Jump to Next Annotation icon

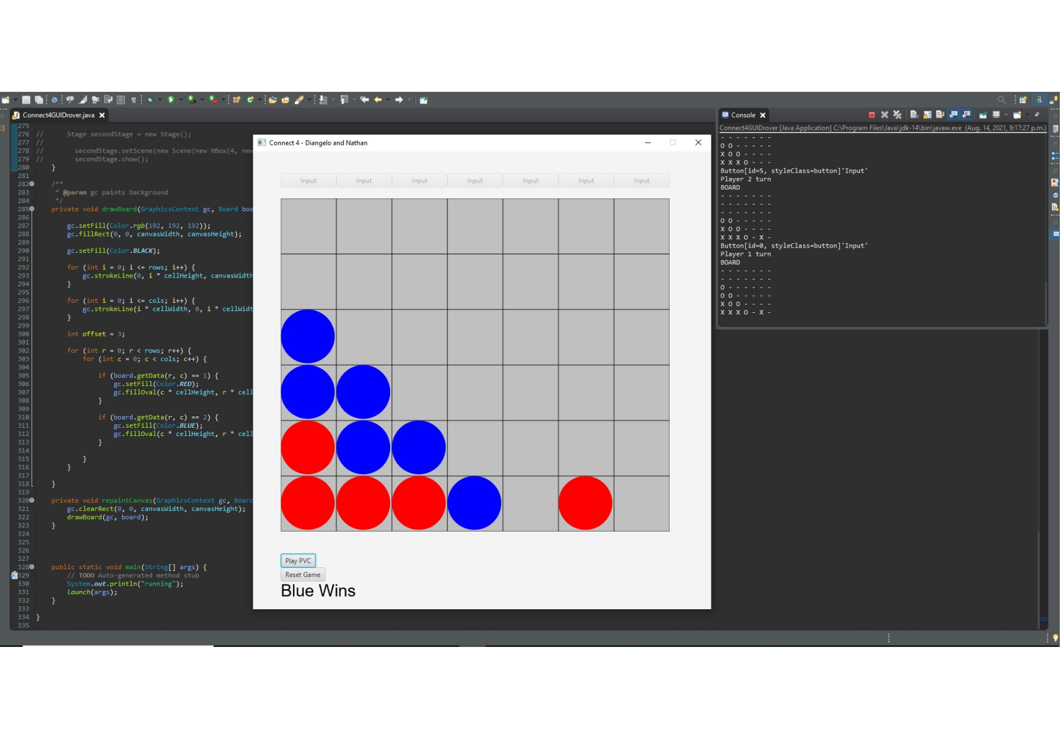(323, 100)
